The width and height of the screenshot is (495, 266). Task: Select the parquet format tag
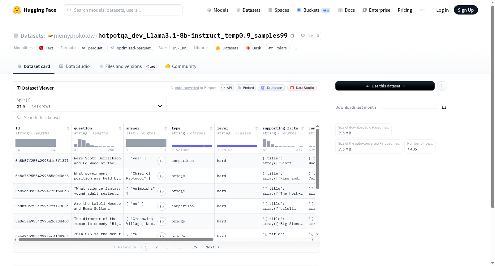(x=92, y=48)
